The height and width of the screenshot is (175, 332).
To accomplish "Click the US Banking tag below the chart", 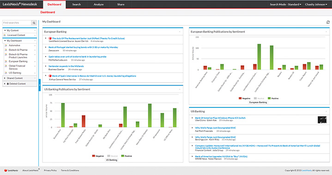I will (x=112, y=160).
